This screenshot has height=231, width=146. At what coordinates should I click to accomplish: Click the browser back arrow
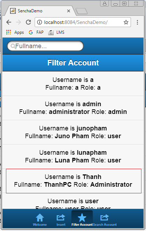[9, 22]
